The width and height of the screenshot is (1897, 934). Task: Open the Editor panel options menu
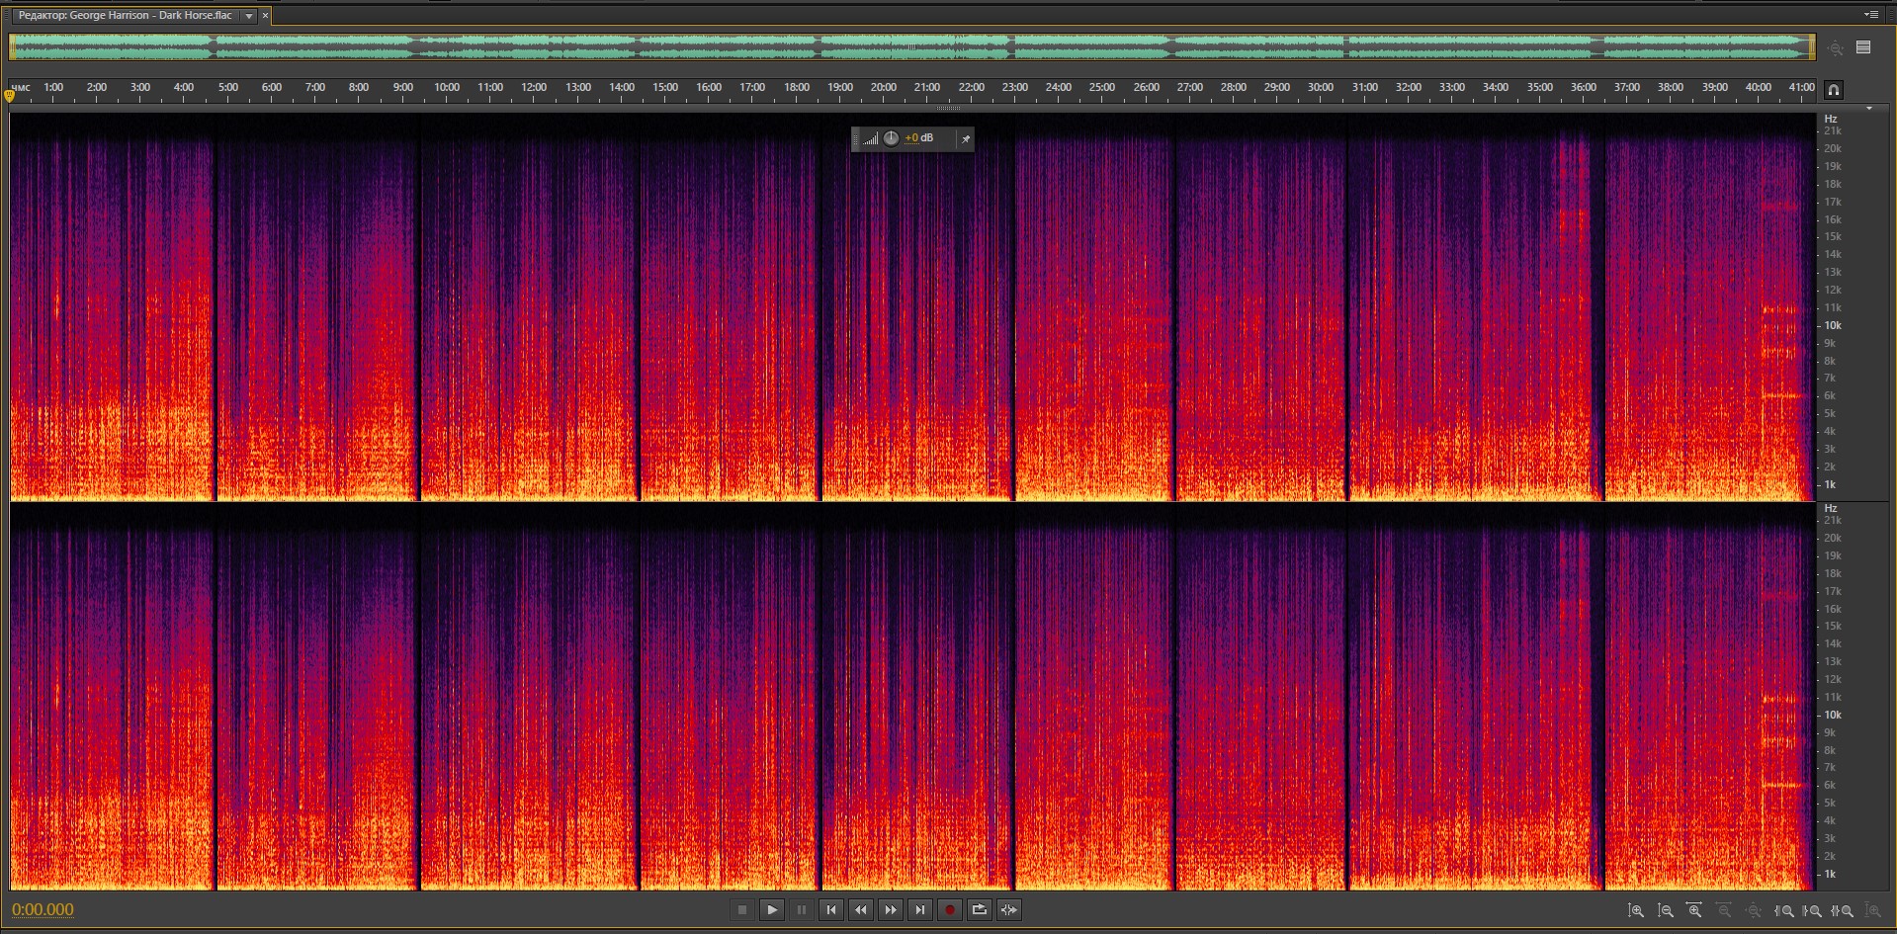pos(1870,15)
